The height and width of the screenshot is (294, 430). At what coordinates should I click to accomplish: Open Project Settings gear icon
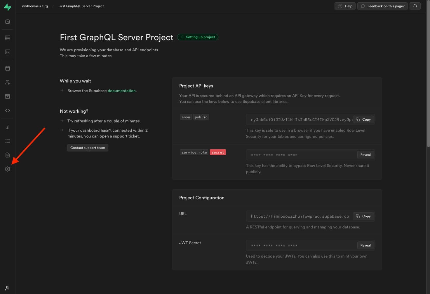click(x=8, y=169)
